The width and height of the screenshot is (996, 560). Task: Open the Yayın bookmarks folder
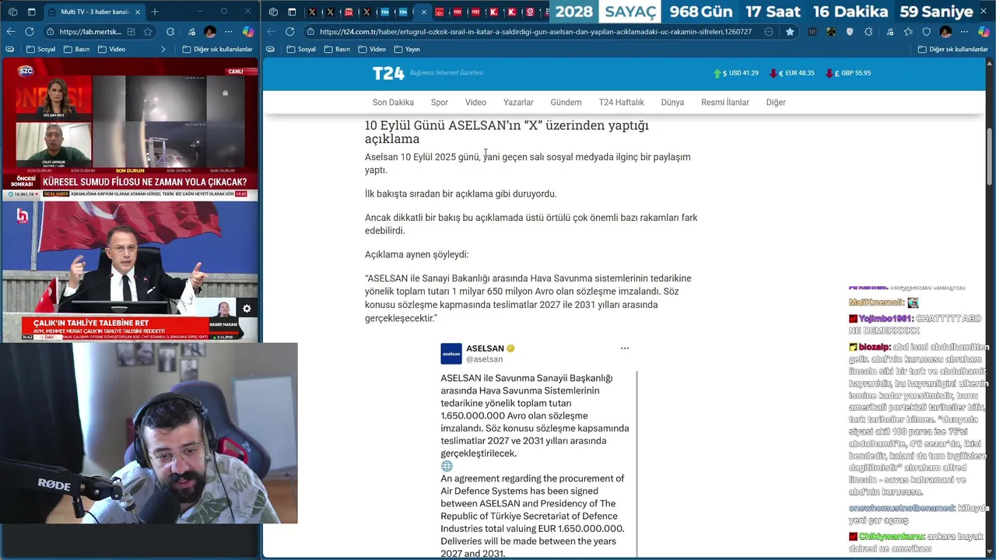[x=407, y=49]
